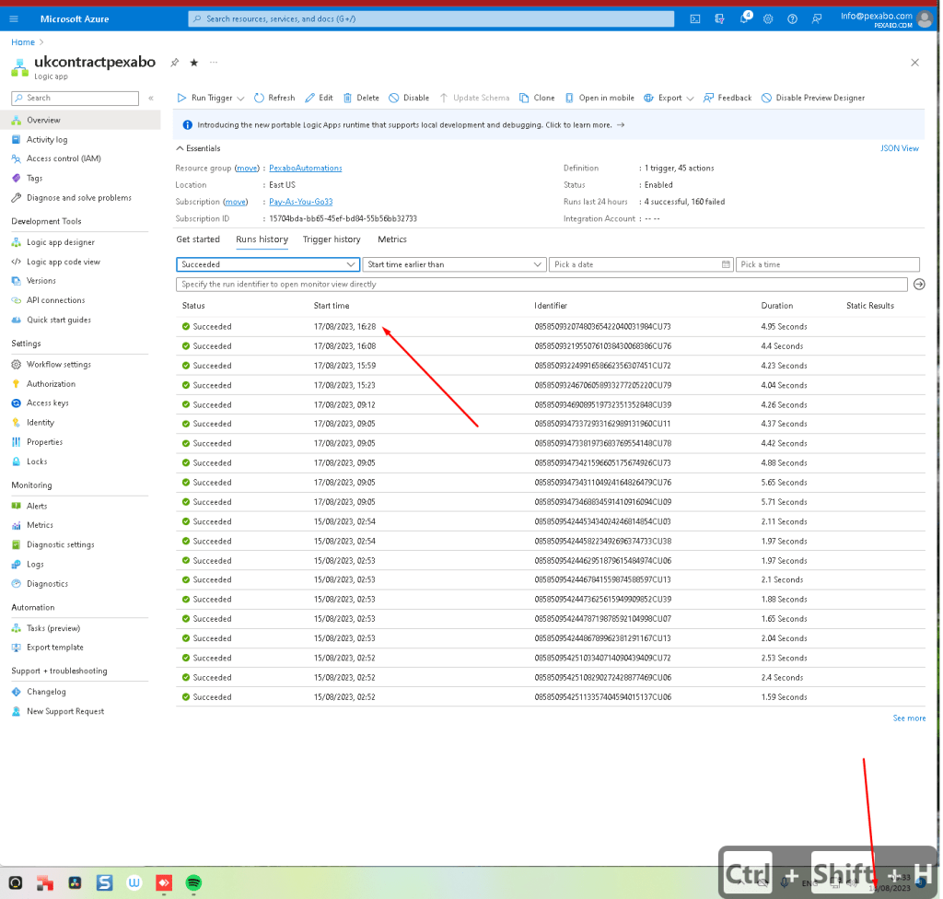Switch to the Metrics tab
Screen dimensions: 943x899
(392, 239)
